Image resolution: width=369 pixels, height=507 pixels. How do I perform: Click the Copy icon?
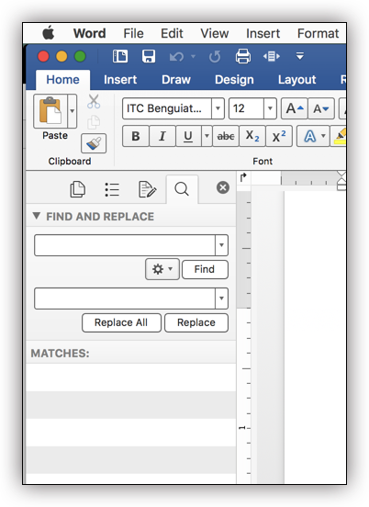(x=94, y=122)
